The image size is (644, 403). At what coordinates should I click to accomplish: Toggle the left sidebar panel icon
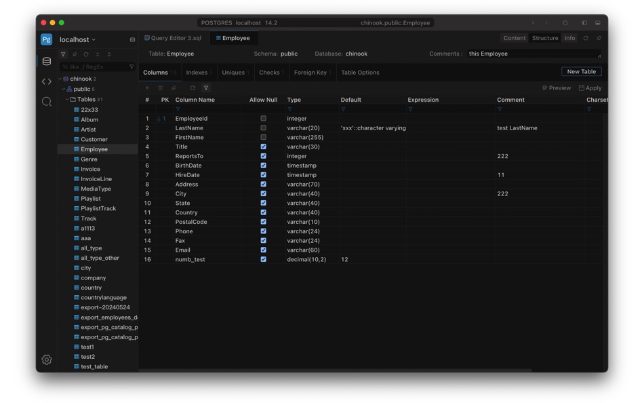584,23
